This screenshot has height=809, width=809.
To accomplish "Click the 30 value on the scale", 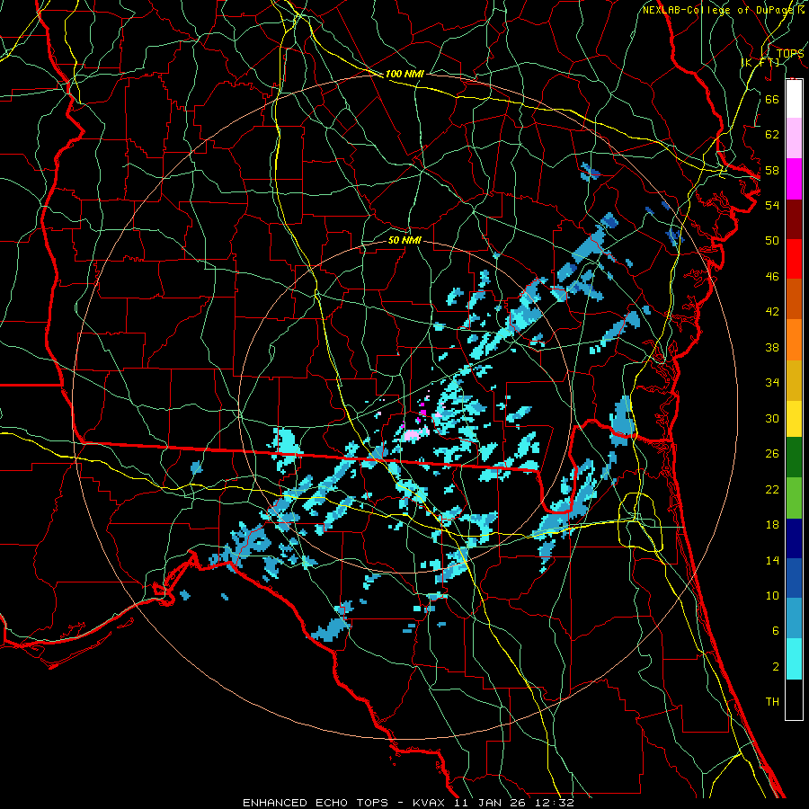I will (772, 418).
